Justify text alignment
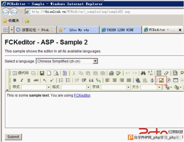Image resolution: width=184 pixels, height=142 pixels. click(x=129, y=80)
